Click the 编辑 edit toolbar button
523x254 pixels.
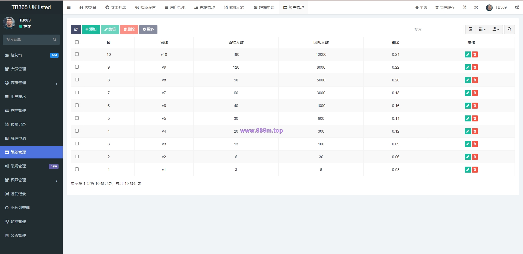point(110,29)
